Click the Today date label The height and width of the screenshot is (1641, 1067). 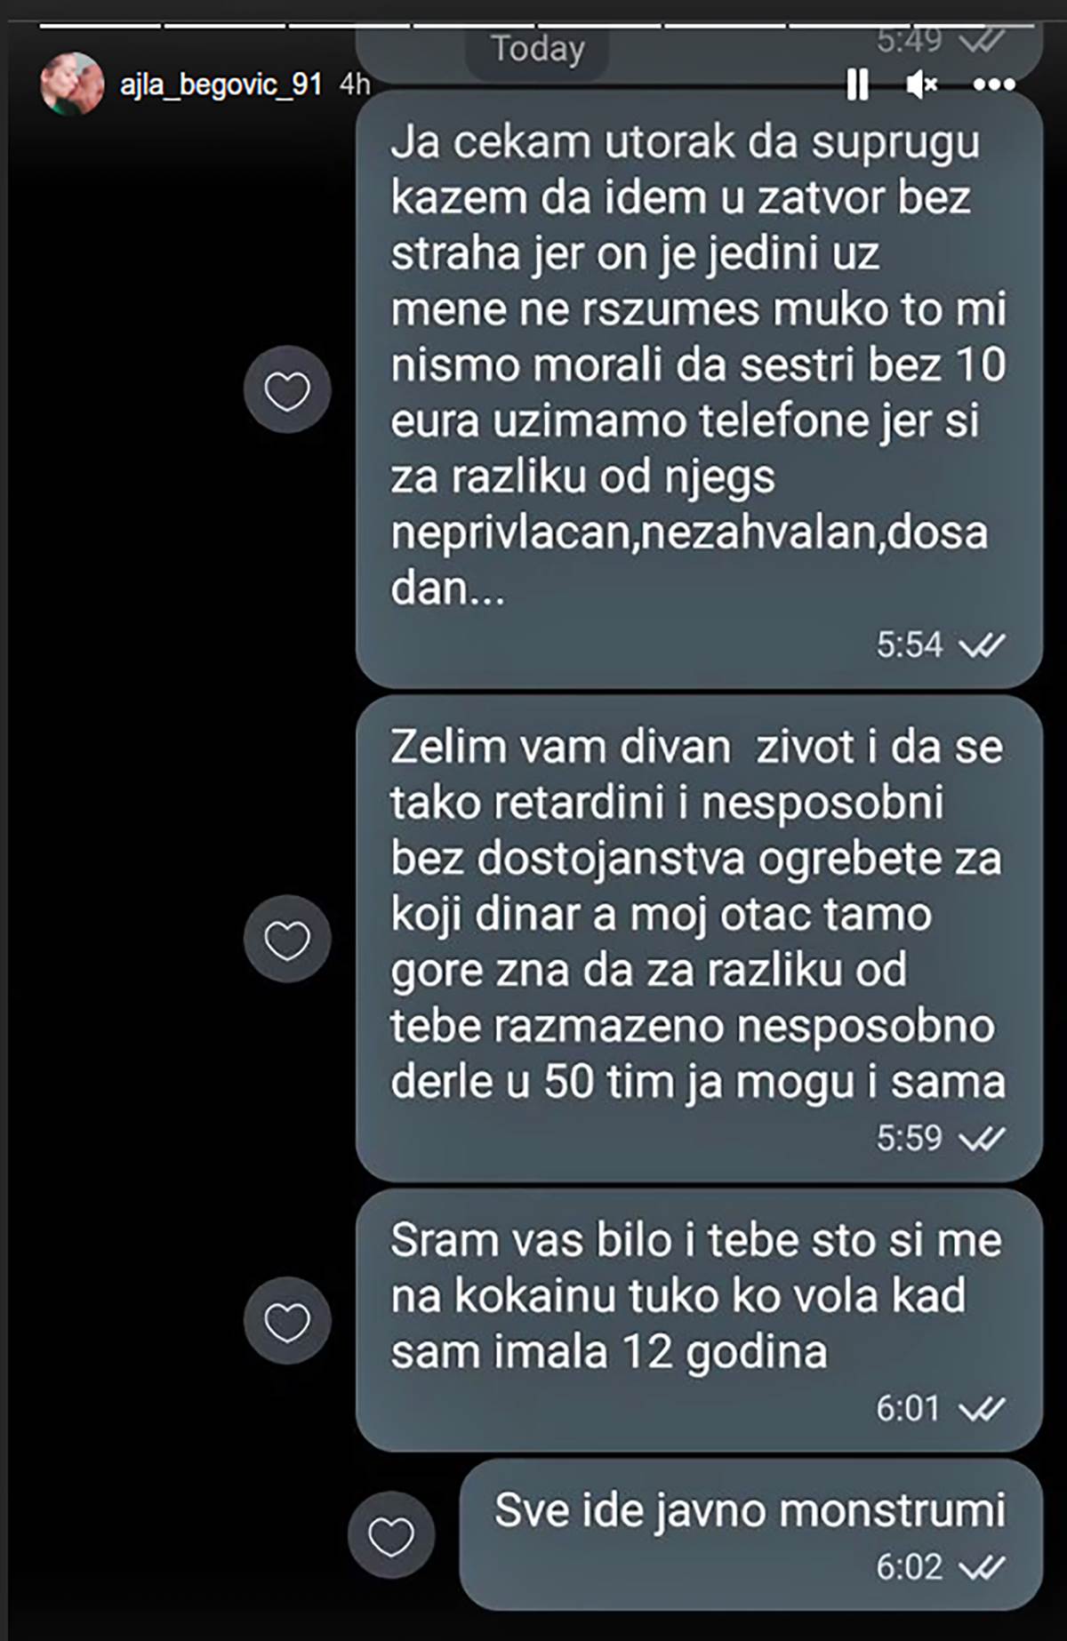point(538,50)
